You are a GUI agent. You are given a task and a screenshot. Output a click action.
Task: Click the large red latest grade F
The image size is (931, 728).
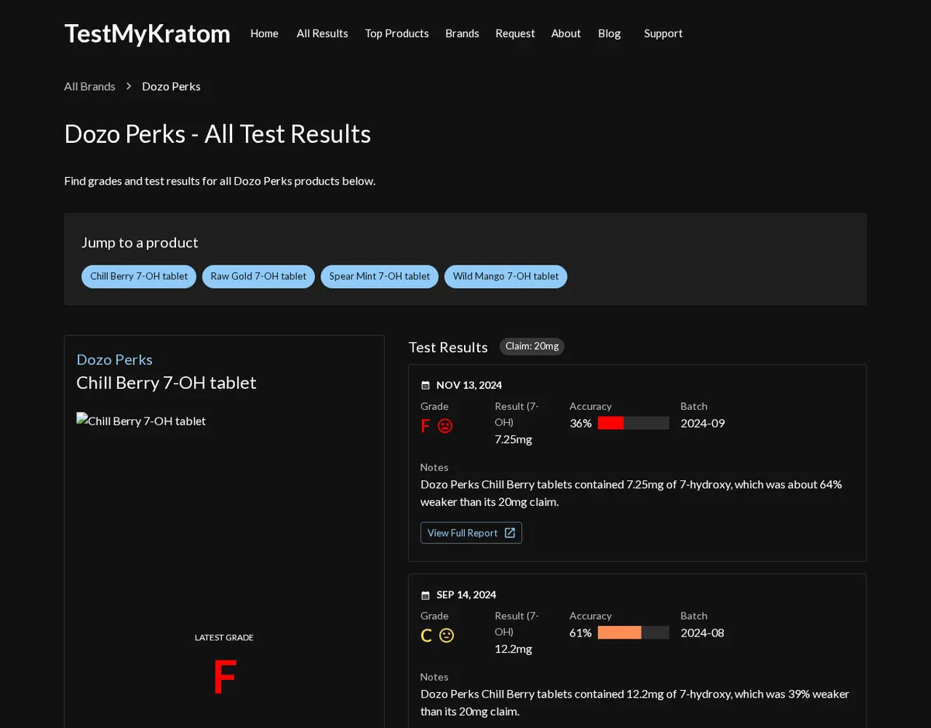point(224,677)
